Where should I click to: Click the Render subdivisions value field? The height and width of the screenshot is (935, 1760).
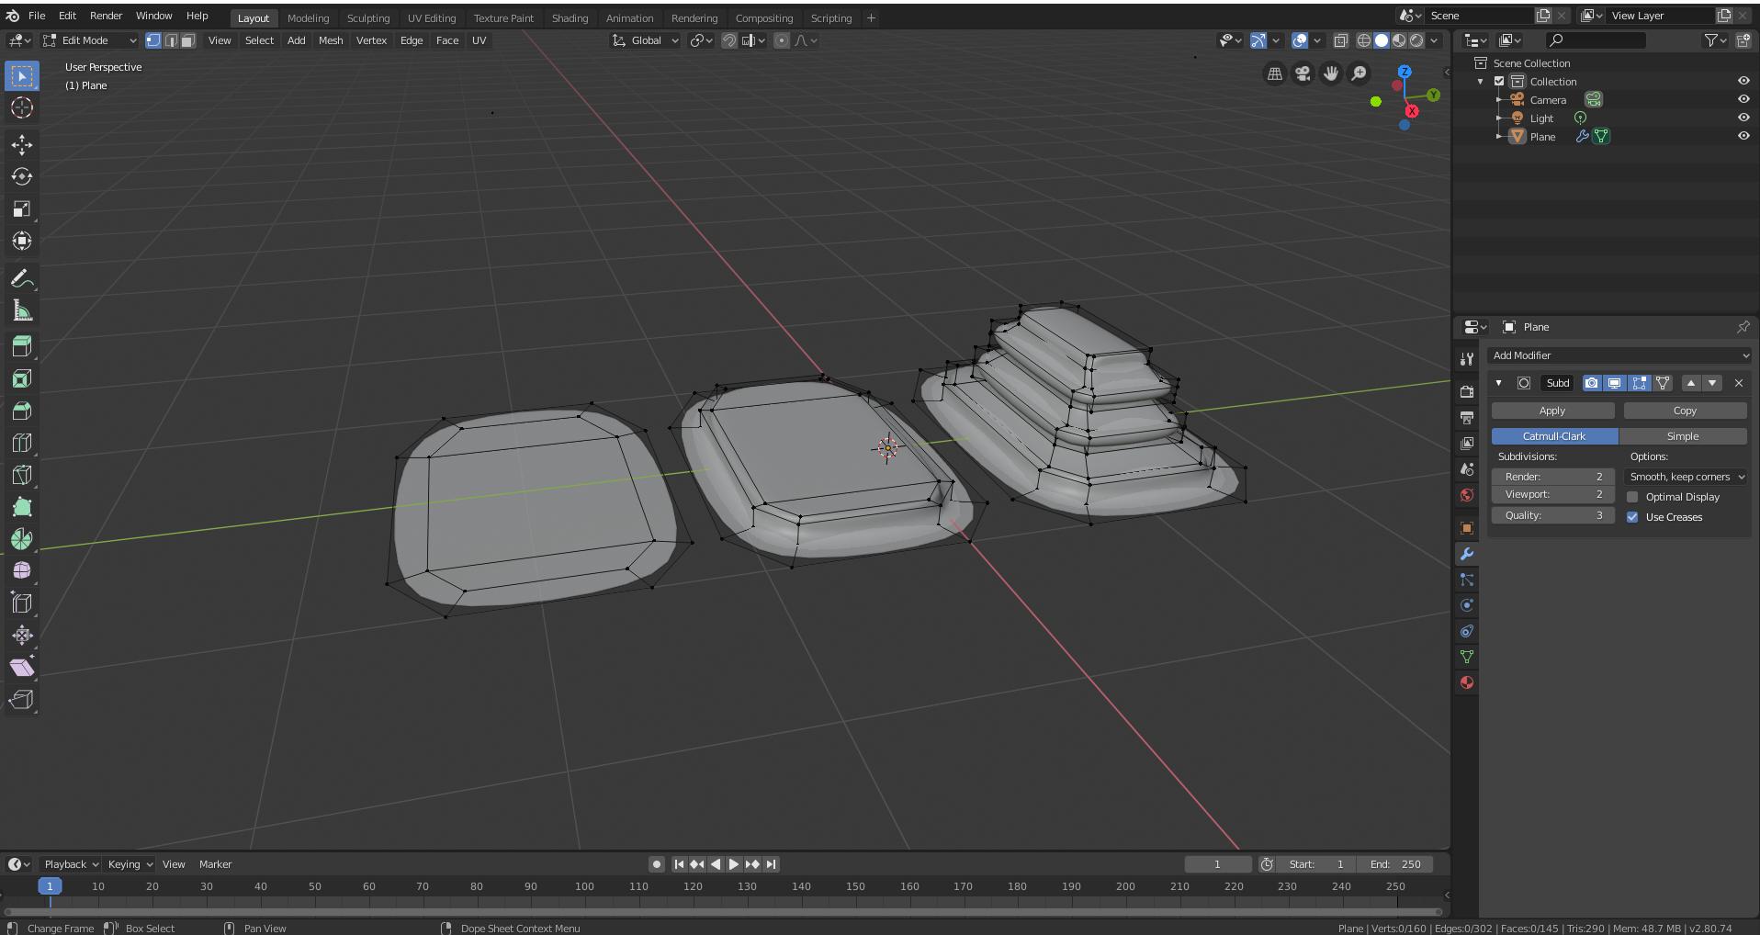pyautogui.click(x=1552, y=477)
